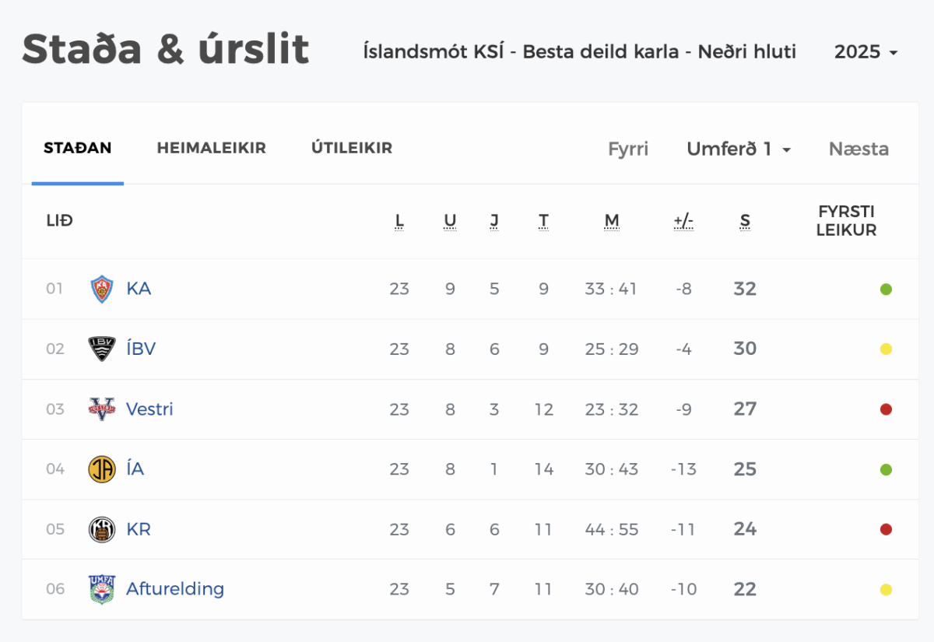The width and height of the screenshot is (934, 642).
Task: Click the KR team crest icon
Action: 102,529
